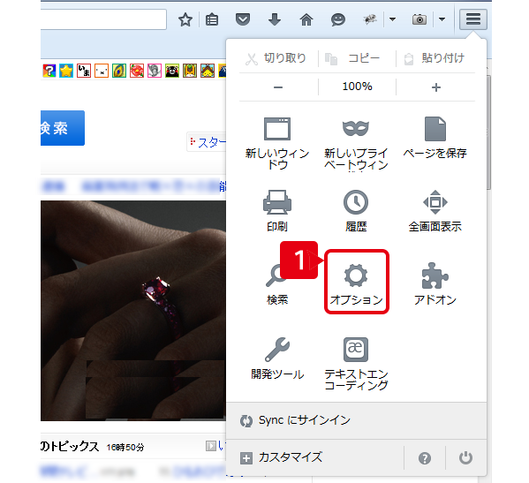Click the flower page icon
The width and height of the screenshot is (529, 483).
pyautogui.click(x=137, y=71)
